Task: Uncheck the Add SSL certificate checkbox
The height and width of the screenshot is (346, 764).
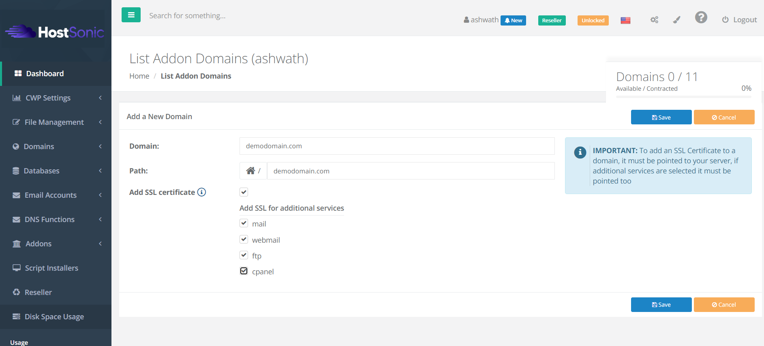Action: coord(244,192)
